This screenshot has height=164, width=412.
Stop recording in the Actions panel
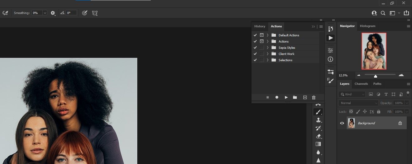coord(268,97)
